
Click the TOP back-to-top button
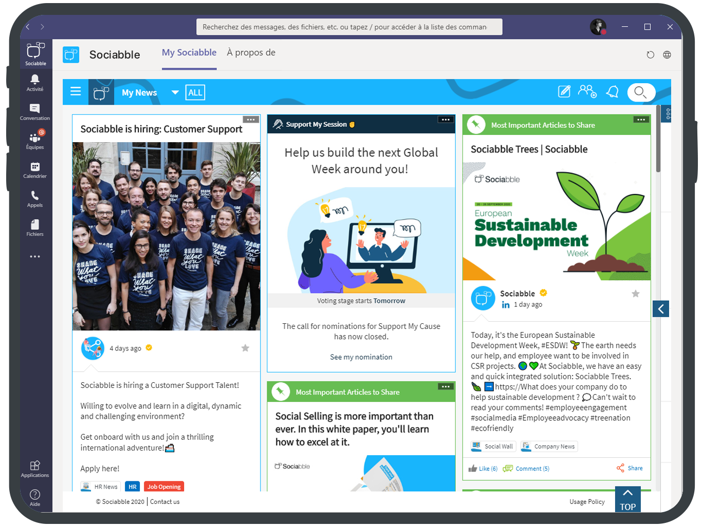click(628, 499)
